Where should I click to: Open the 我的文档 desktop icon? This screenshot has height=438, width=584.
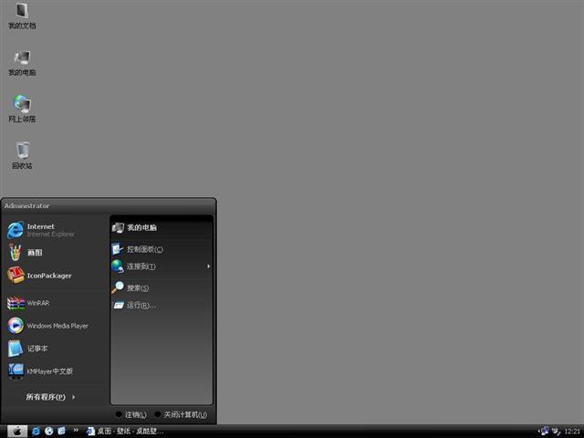pyautogui.click(x=22, y=16)
